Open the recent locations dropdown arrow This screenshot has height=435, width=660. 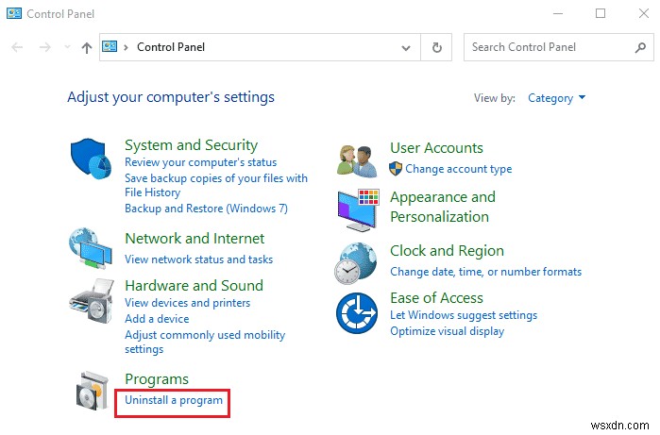67,47
